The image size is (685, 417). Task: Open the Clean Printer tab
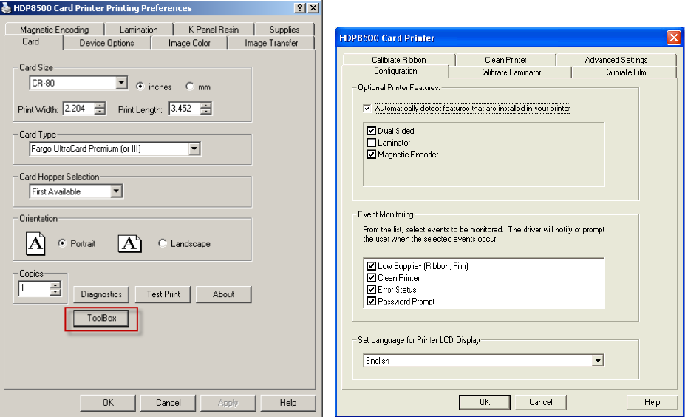(505, 59)
